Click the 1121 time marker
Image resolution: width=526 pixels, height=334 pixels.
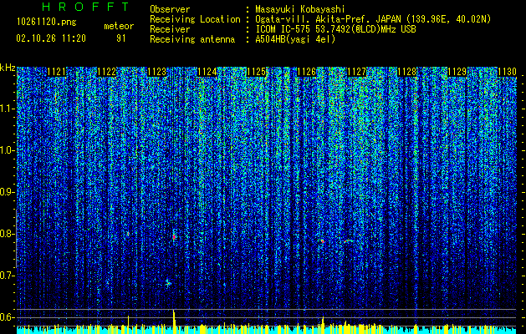(x=57, y=72)
